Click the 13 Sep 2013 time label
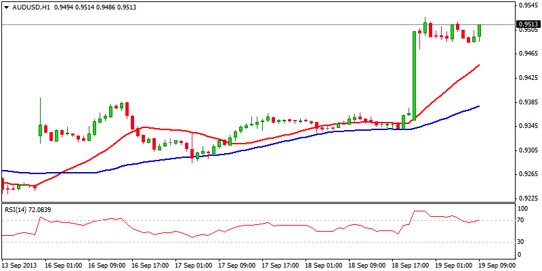Viewport: 542px width, 271px height. tap(18, 266)
